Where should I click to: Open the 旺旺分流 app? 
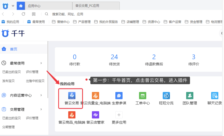(x=166, y=95)
